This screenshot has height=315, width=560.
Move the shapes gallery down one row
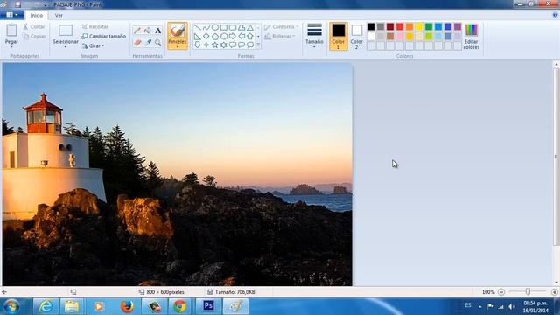tap(258, 36)
